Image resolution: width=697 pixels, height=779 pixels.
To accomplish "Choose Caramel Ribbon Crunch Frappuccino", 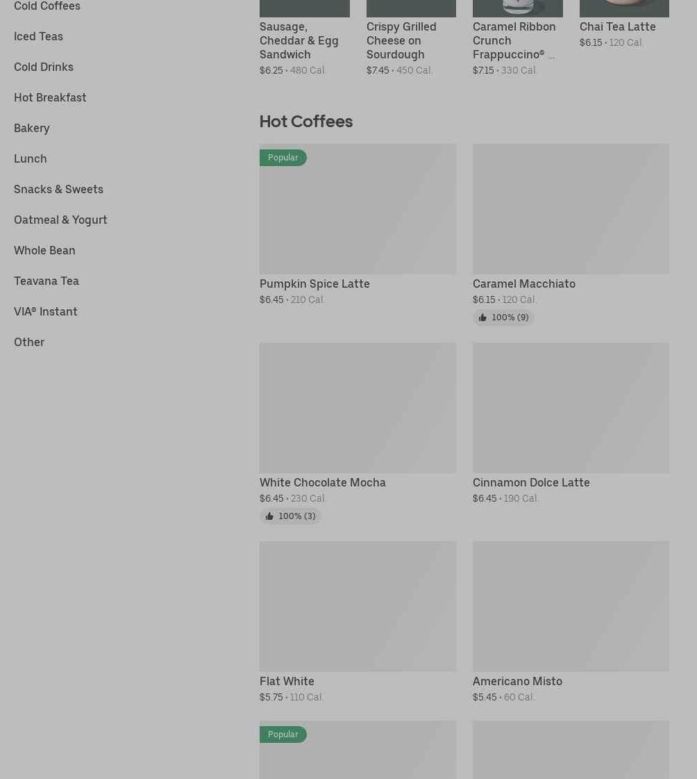I will 514,40.
